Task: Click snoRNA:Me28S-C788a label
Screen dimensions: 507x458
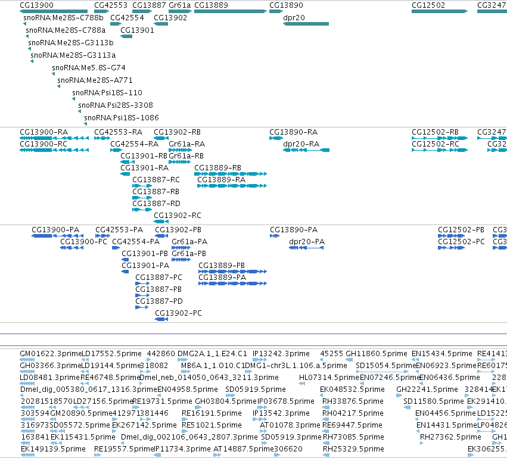Action: [66, 30]
